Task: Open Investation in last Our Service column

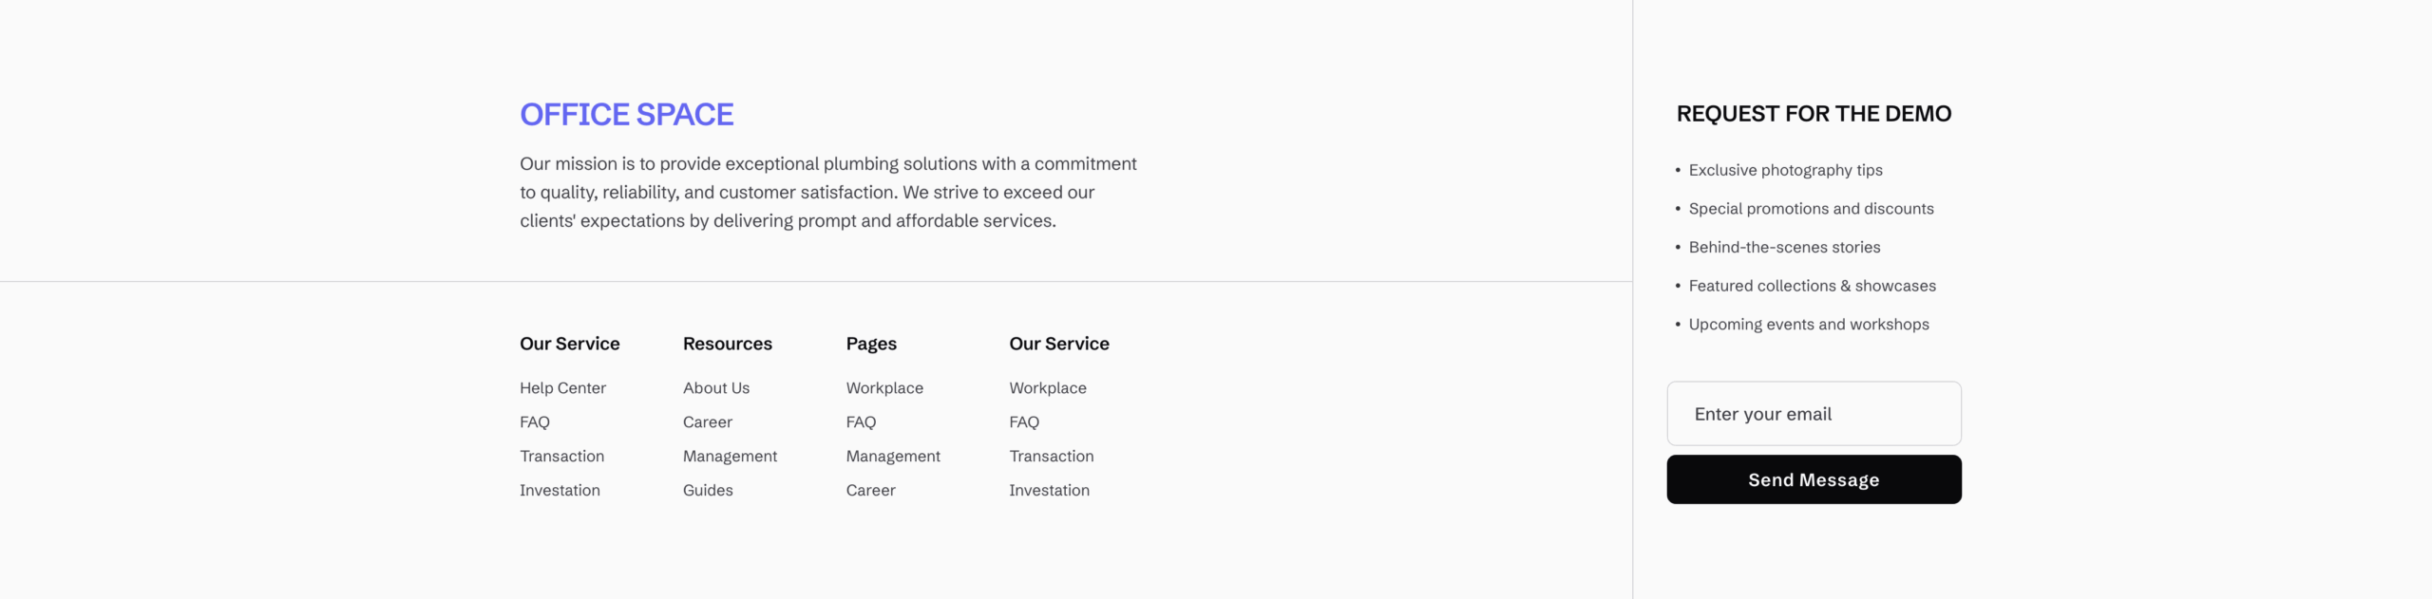Action: coord(1049,491)
